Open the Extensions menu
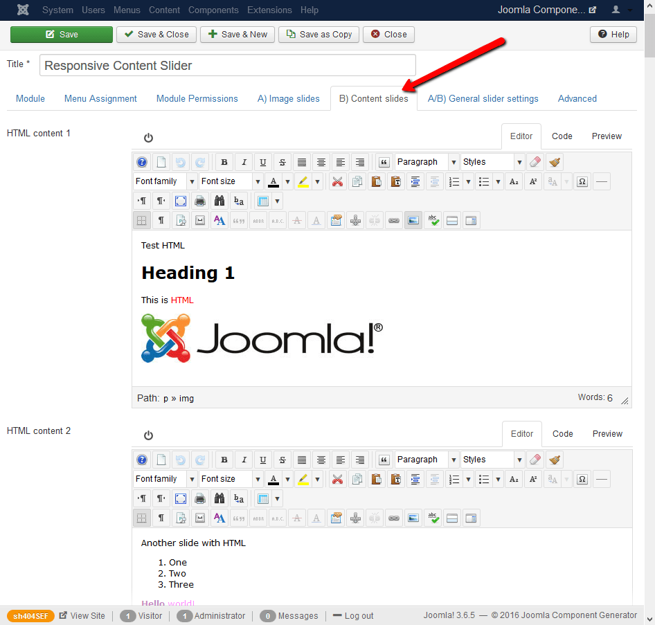655x625 pixels. pos(269,10)
